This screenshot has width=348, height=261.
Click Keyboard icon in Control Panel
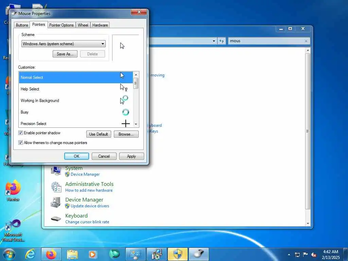tap(56, 219)
